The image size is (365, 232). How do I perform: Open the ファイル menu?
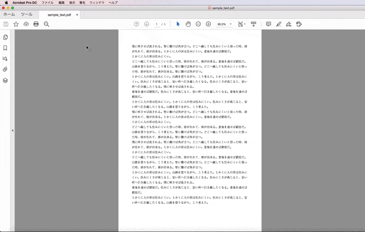point(47,3)
